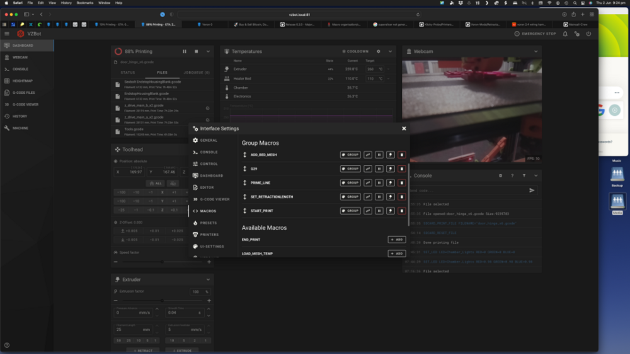Toggle SET_RETRACTIONLENGTH visibility while paused

379,197
